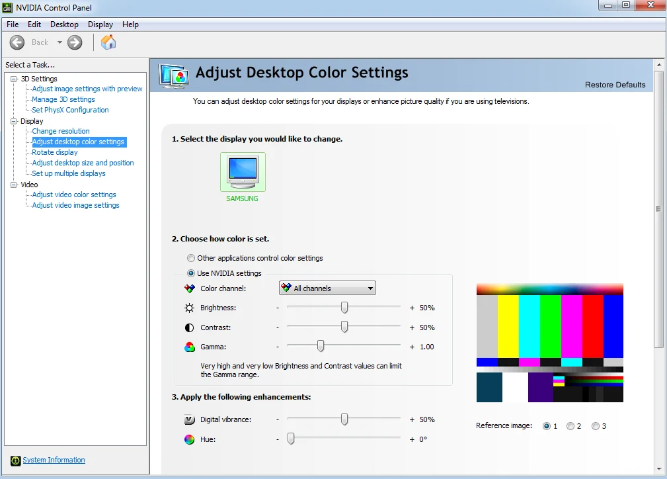Viewport: 667px width, 479px height.
Task: Click the Gamma plus sign
Action: click(412, 347)
